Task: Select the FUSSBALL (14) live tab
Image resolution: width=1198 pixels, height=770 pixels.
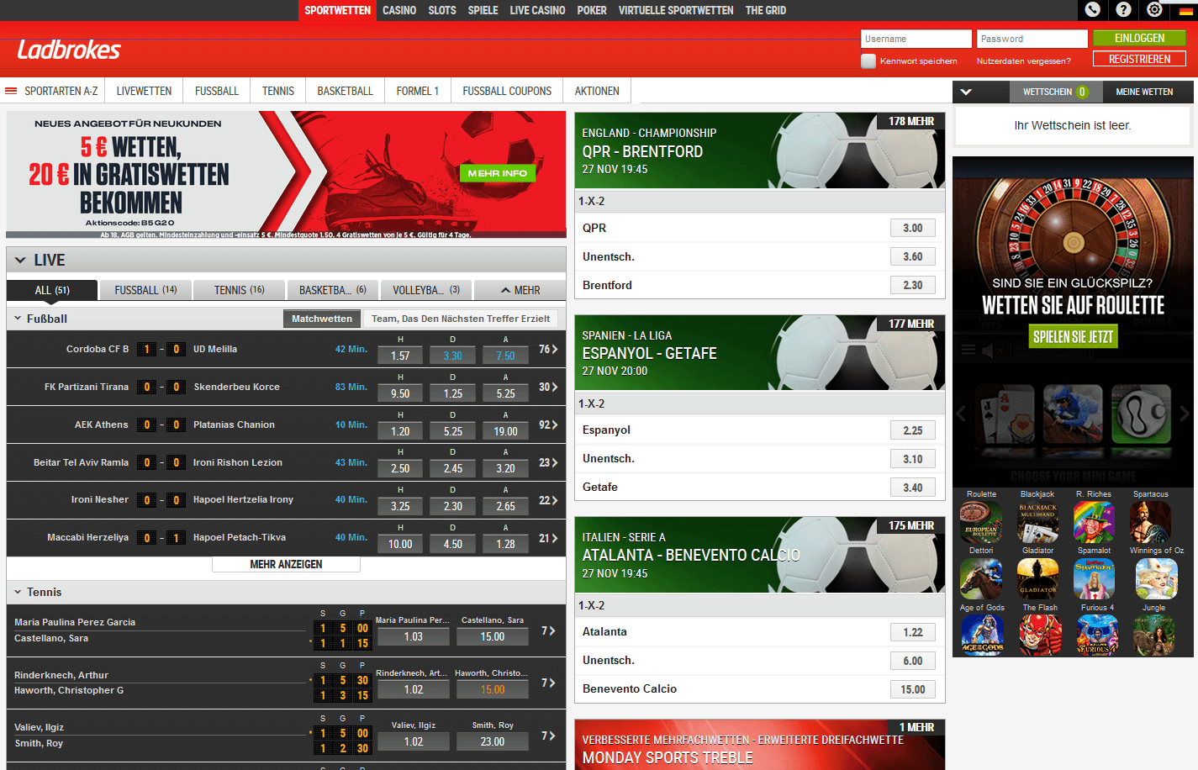Action: click(x=145, y=290)
